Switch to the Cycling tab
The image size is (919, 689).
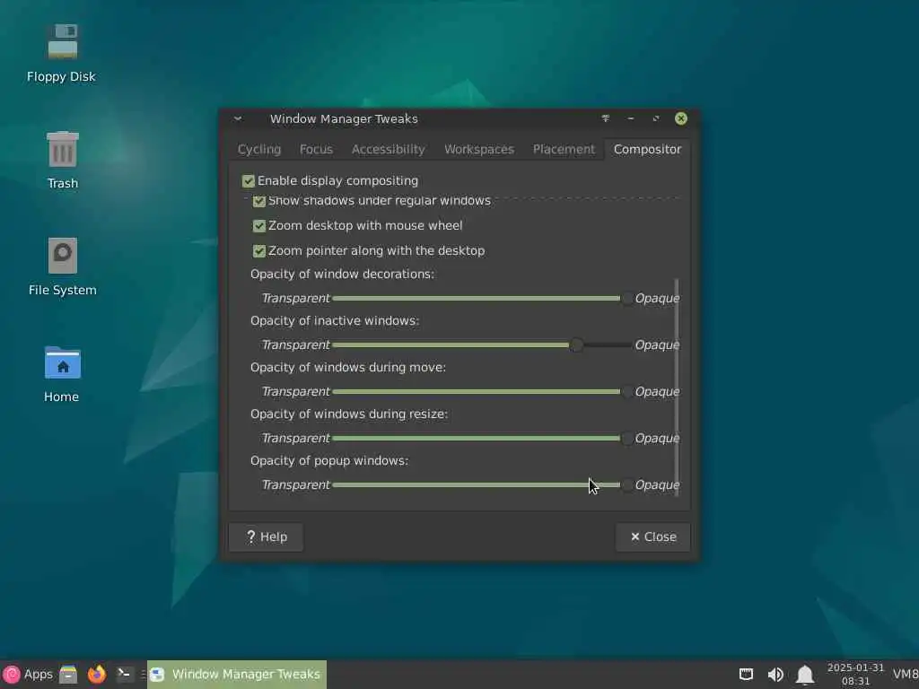point(259,150)
